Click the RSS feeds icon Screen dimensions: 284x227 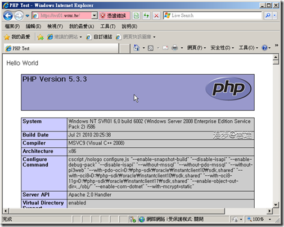(151, 48)
